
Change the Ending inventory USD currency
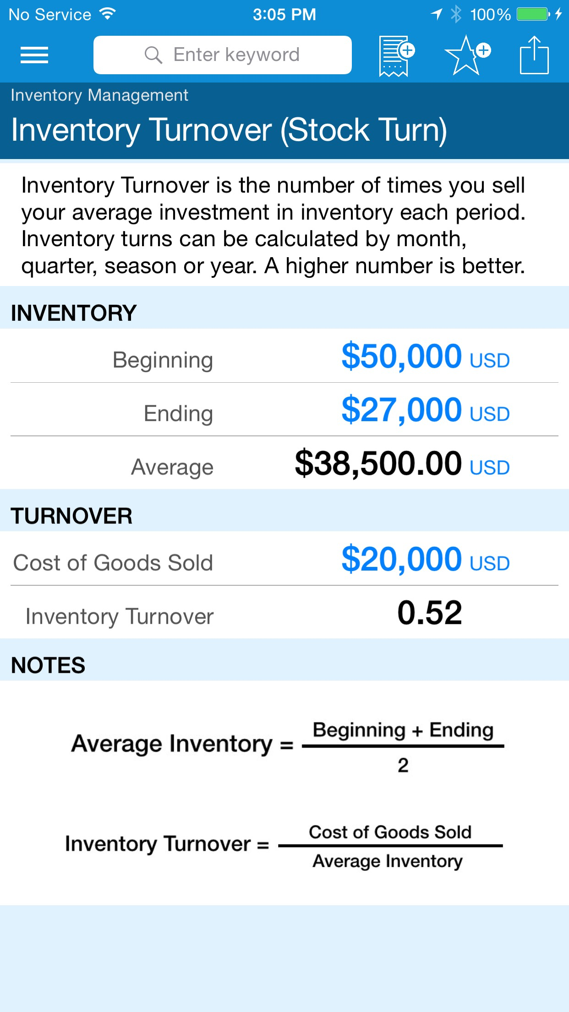490,414
